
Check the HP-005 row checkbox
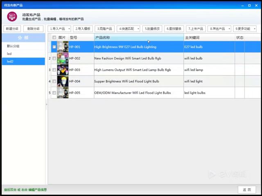pos(54,93)
